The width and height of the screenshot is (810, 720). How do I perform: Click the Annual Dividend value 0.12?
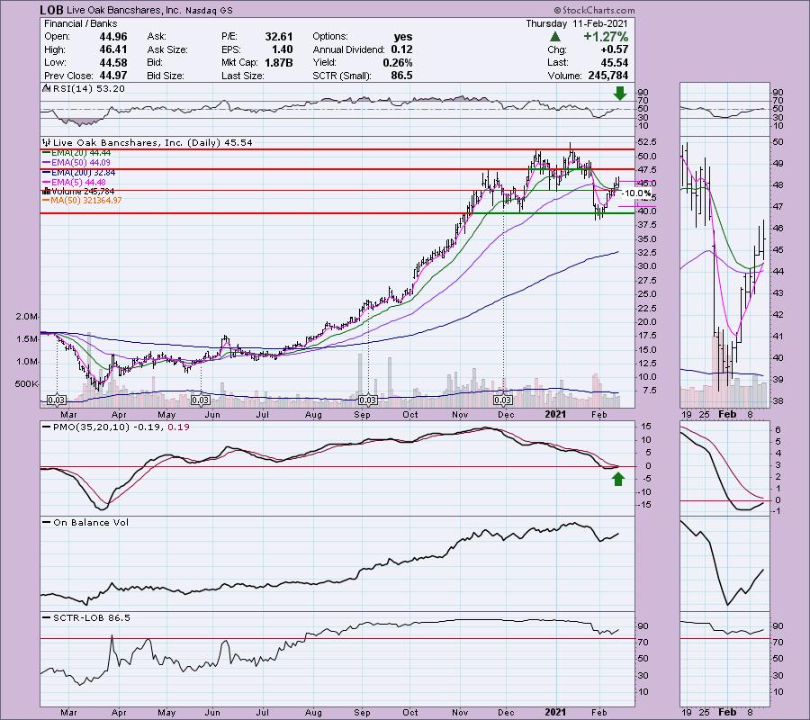[401, 49]
